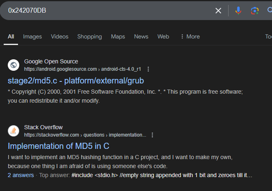
Task: Open Google Lens image search icon
Action: tap(255, 11)
